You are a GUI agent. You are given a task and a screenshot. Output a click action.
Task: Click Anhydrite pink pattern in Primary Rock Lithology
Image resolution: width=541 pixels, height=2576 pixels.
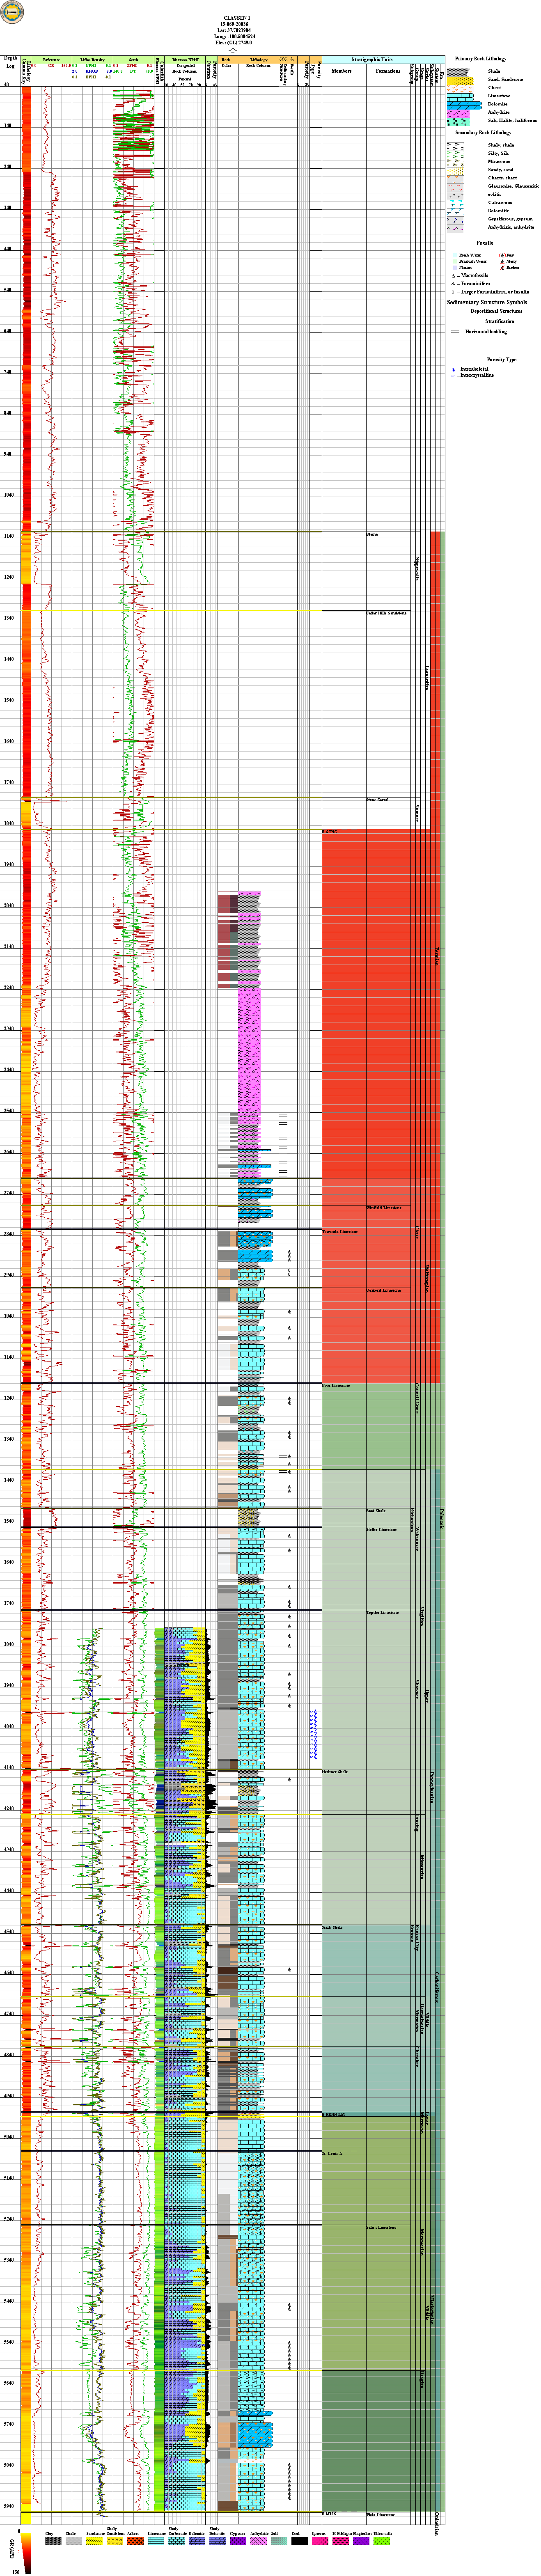pos(459,114)
